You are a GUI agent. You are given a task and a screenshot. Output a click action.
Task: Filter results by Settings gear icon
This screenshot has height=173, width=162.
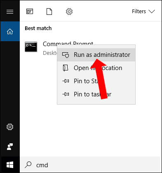69,12
